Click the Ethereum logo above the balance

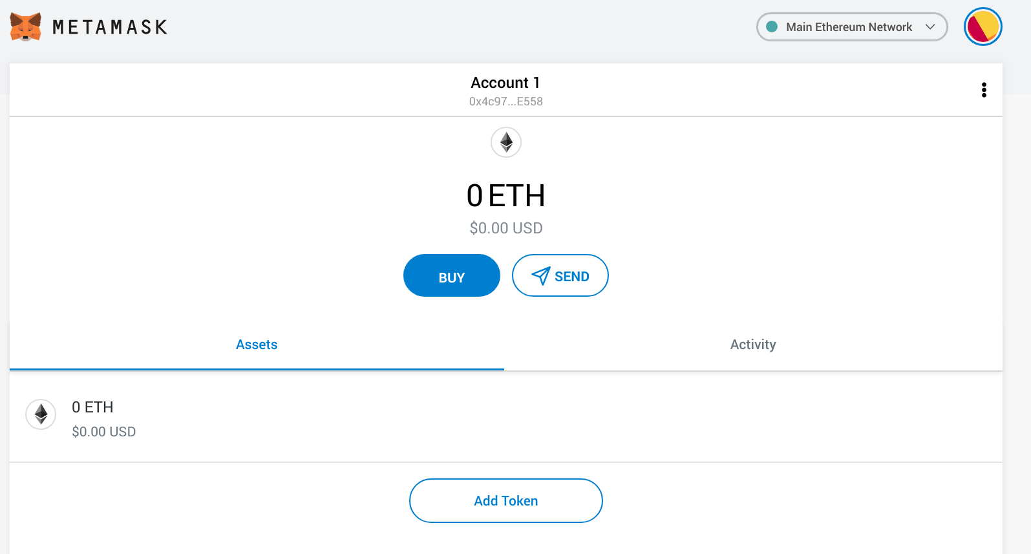pos(506,142)
